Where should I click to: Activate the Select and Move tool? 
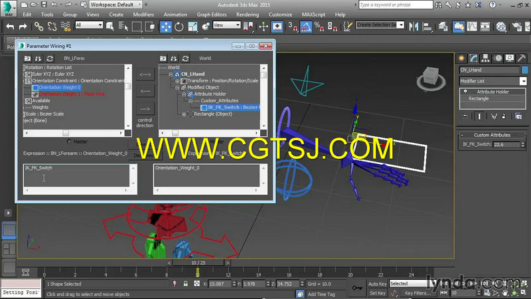(x=166, y=27)
